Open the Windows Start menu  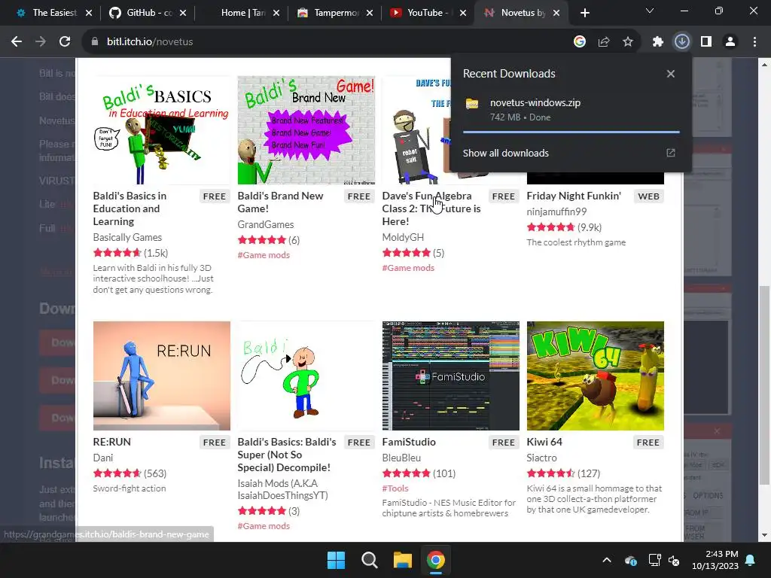(x=337, y=560)
